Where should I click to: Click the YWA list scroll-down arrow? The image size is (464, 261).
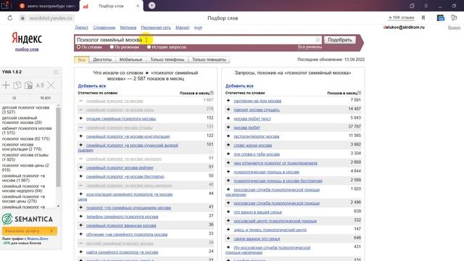pos(58,206)
